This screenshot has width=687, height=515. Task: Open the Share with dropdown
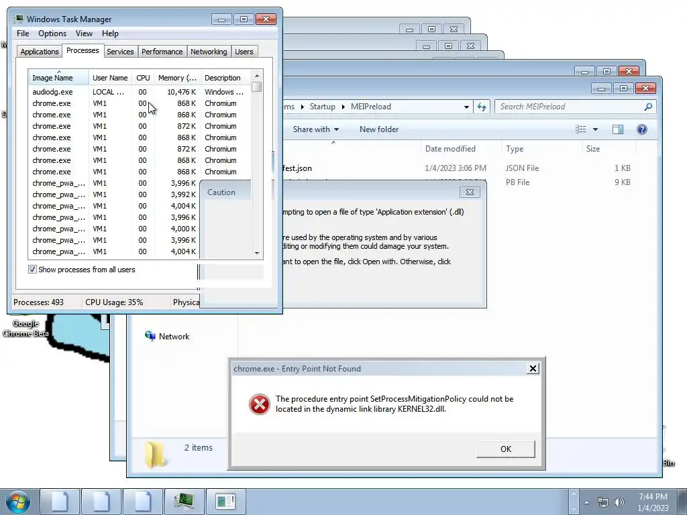point(315,129)
